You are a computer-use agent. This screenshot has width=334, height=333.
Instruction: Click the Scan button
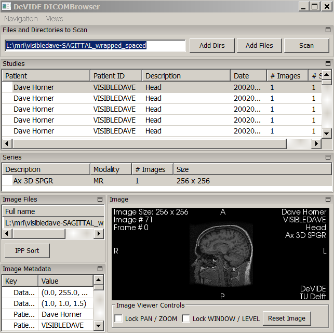(x=306, y=45)
